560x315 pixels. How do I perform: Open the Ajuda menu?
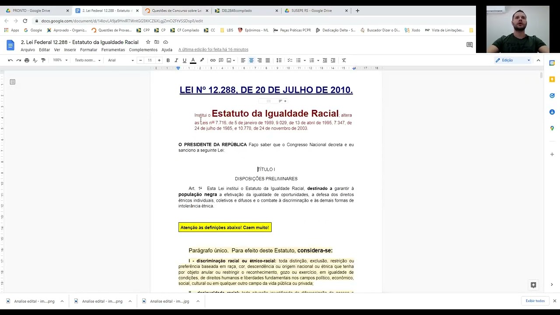[167, 50]
